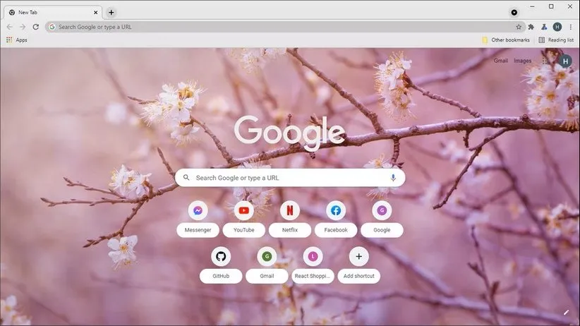The image size is (580, 326).
Task: Open Reading list in bookmarks bar
Action: pyautogui.click(x=556, y=40)
